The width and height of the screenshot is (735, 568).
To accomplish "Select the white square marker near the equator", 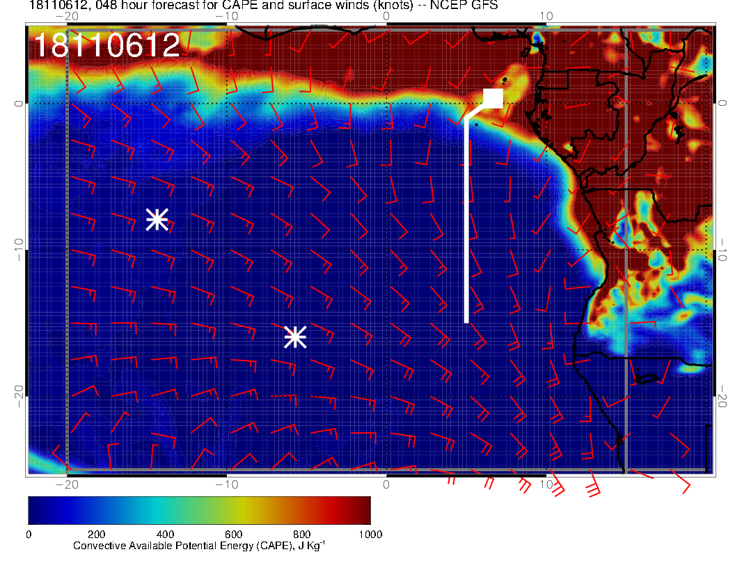I will (493, 98).
